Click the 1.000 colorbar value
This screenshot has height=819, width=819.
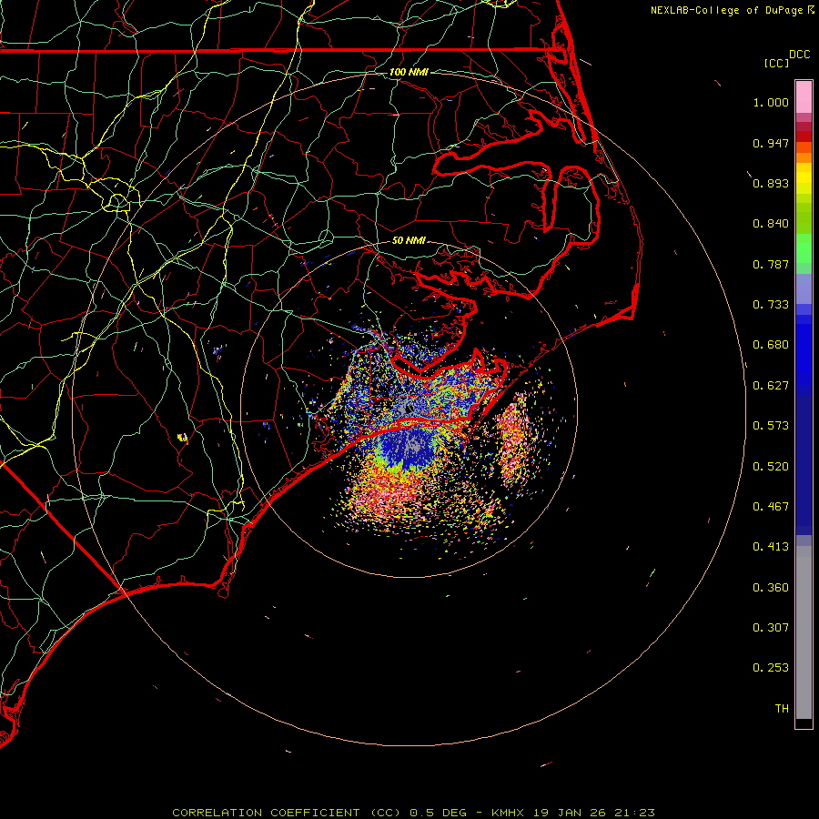[x=771, y=102]
